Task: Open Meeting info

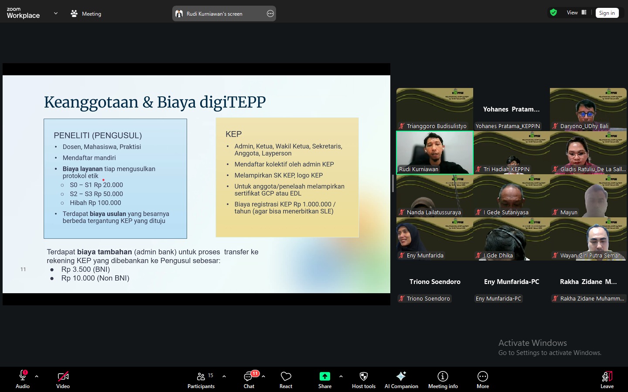Action: click(x=443, y=379)
